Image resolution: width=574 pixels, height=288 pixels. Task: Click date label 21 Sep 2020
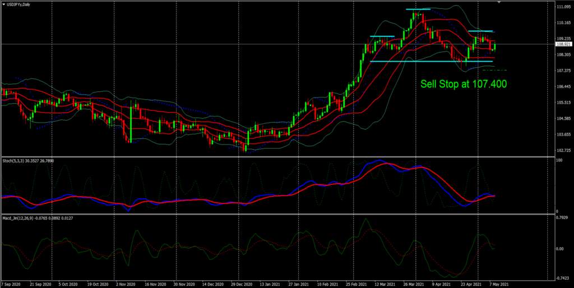(x=40, y=284)
